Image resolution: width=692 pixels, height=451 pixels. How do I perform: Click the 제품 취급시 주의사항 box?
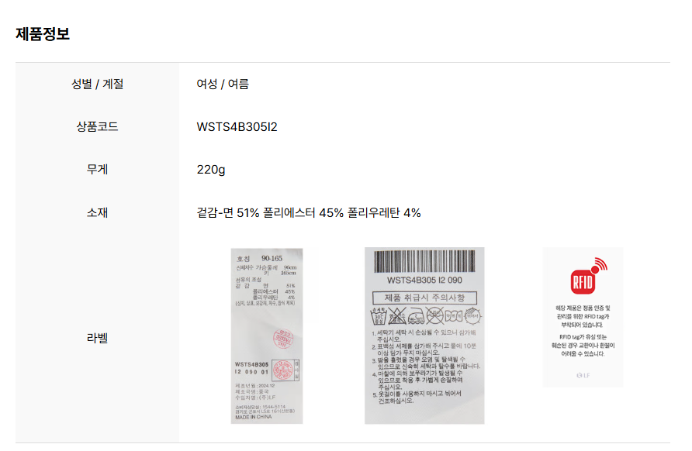(x=424, y=298)
